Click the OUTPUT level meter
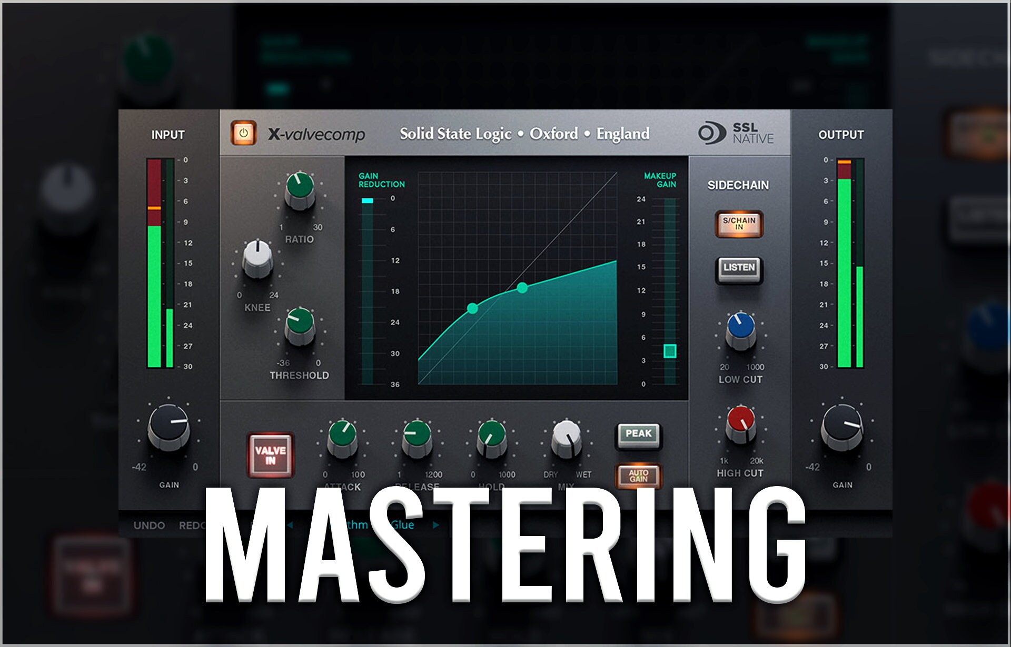This screenshot has height=647, width=1011. [850, 263]
